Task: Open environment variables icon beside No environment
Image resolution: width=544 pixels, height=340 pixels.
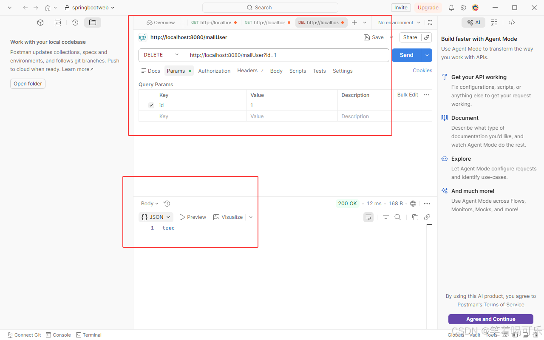Action: (x=430, y=23)
